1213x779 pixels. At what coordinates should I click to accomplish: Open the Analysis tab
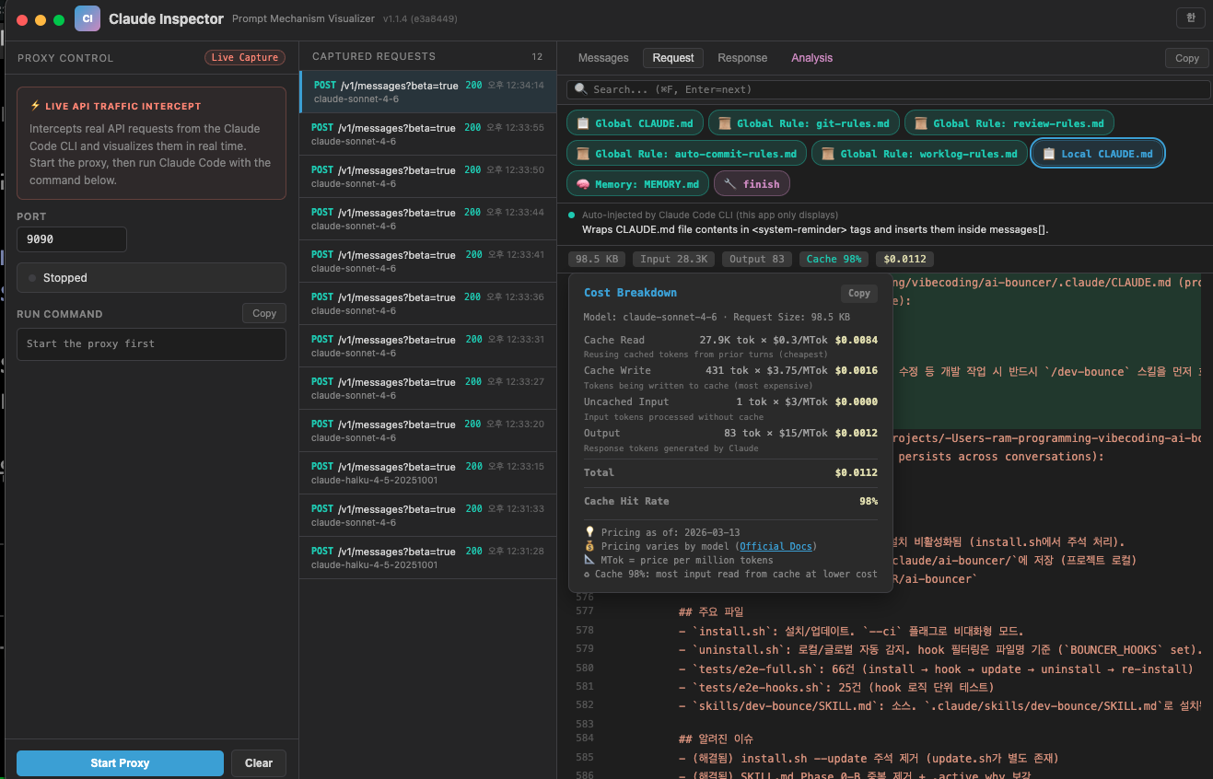coord(811,57)
